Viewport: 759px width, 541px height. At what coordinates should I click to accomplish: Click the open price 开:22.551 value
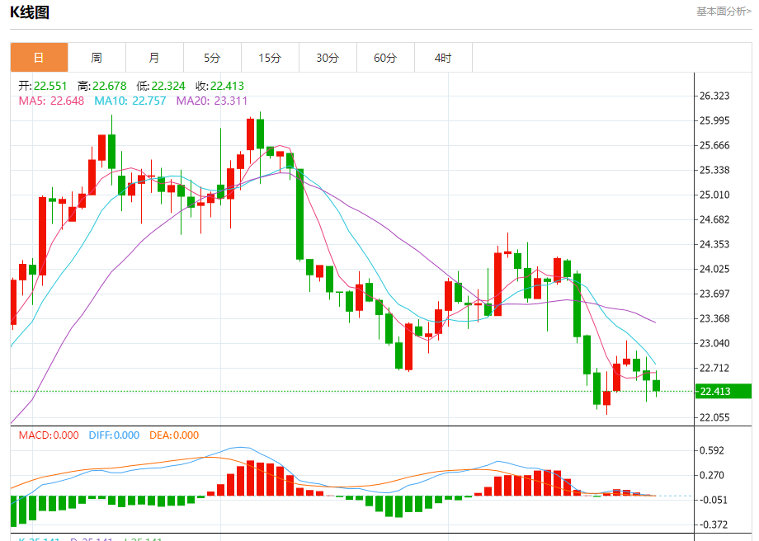pyautogui.click(x=43, y=86)
